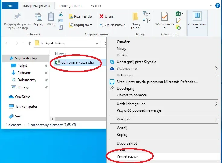Image resolution: width=222 pixels, height=163 pixels.
Task: Click the scissors cut icon
Action: tap(61, 14)
